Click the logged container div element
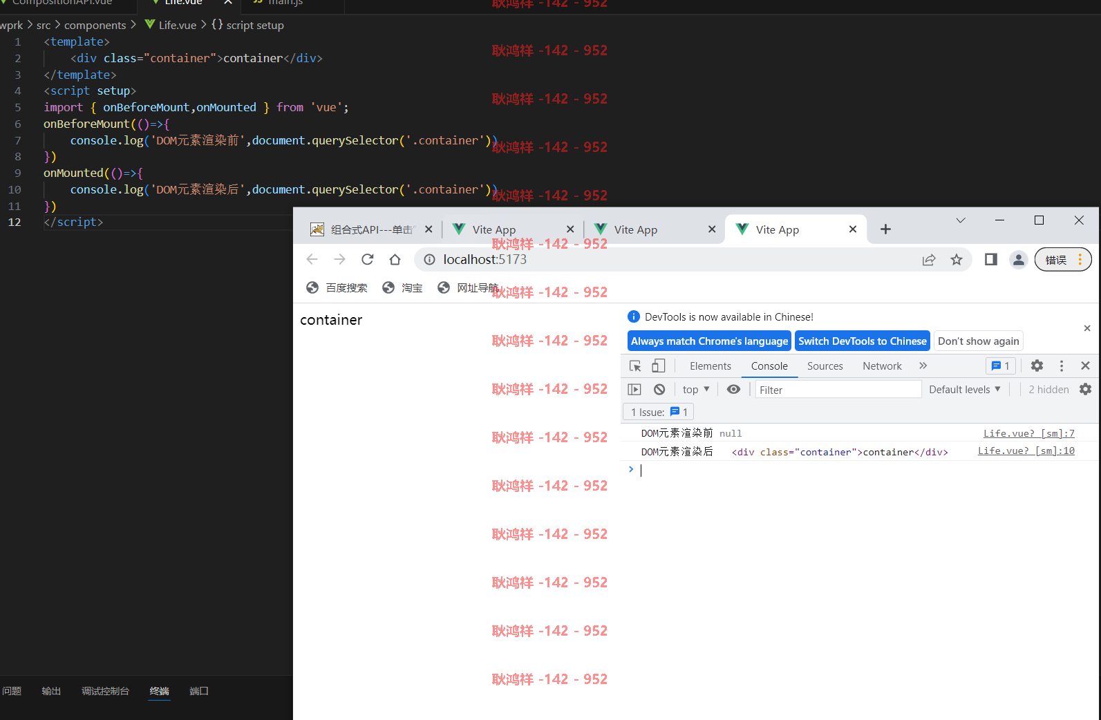This screenshot has width=1101, height=720. (840, 452)
